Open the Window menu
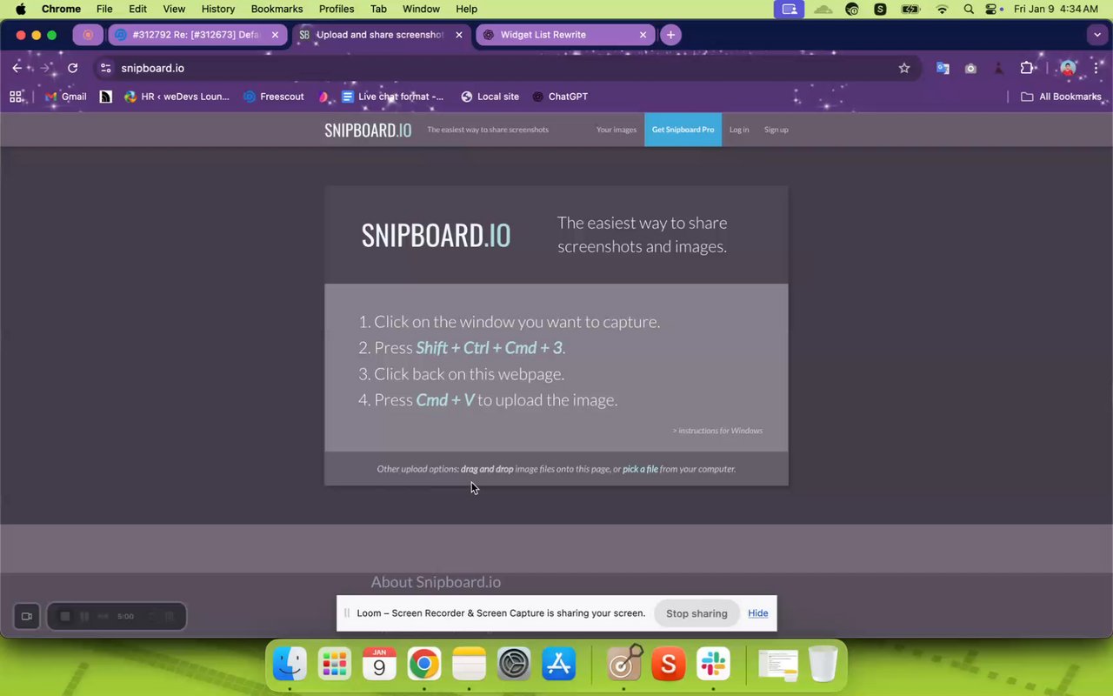Viewport: 1113px width, 696px height. pos(421,9)
